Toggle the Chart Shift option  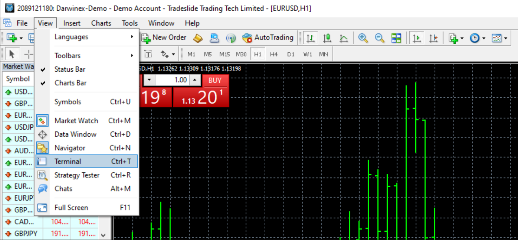click(433, 38)
